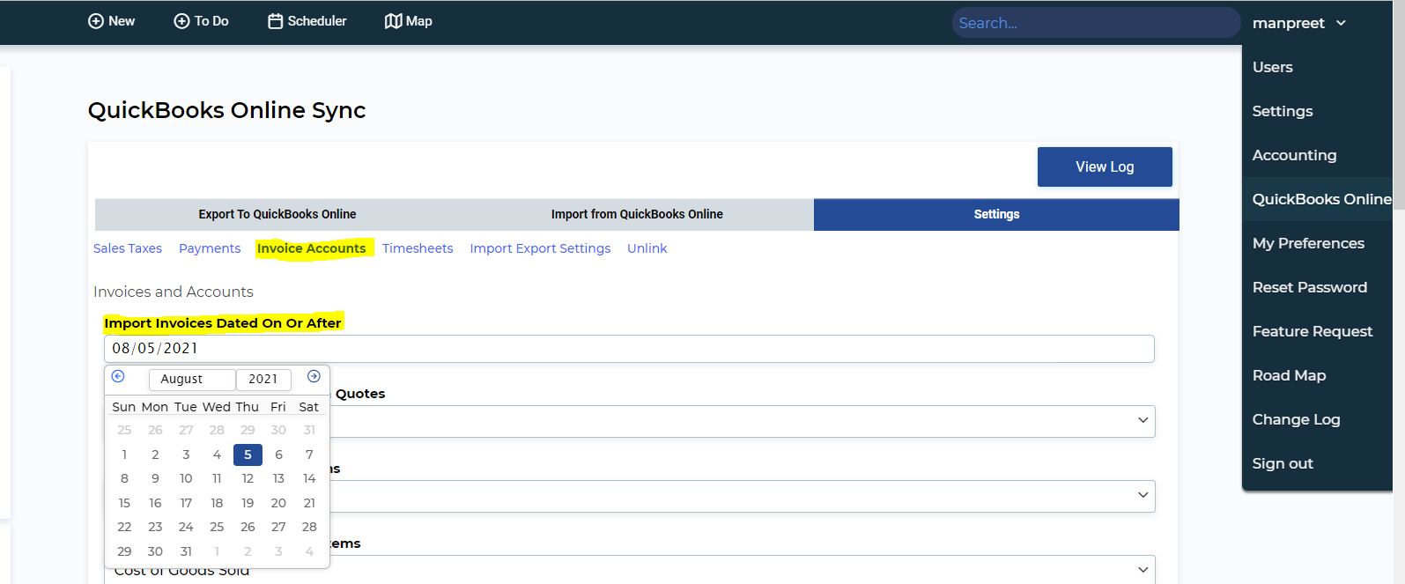Go to next month with right arrow
Viewport: 1405px width, 584px height.
point(314,376)
